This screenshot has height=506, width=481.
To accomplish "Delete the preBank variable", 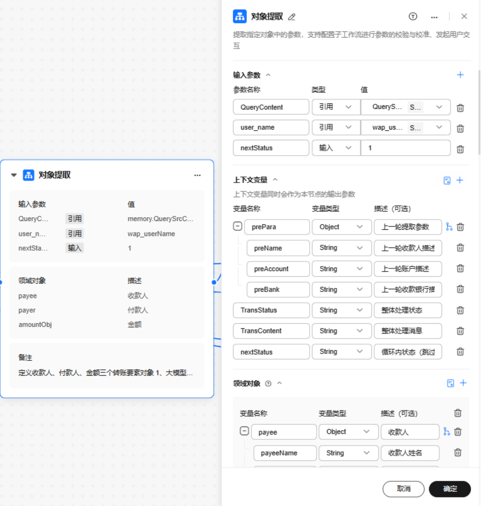I will tap(460, 289).
